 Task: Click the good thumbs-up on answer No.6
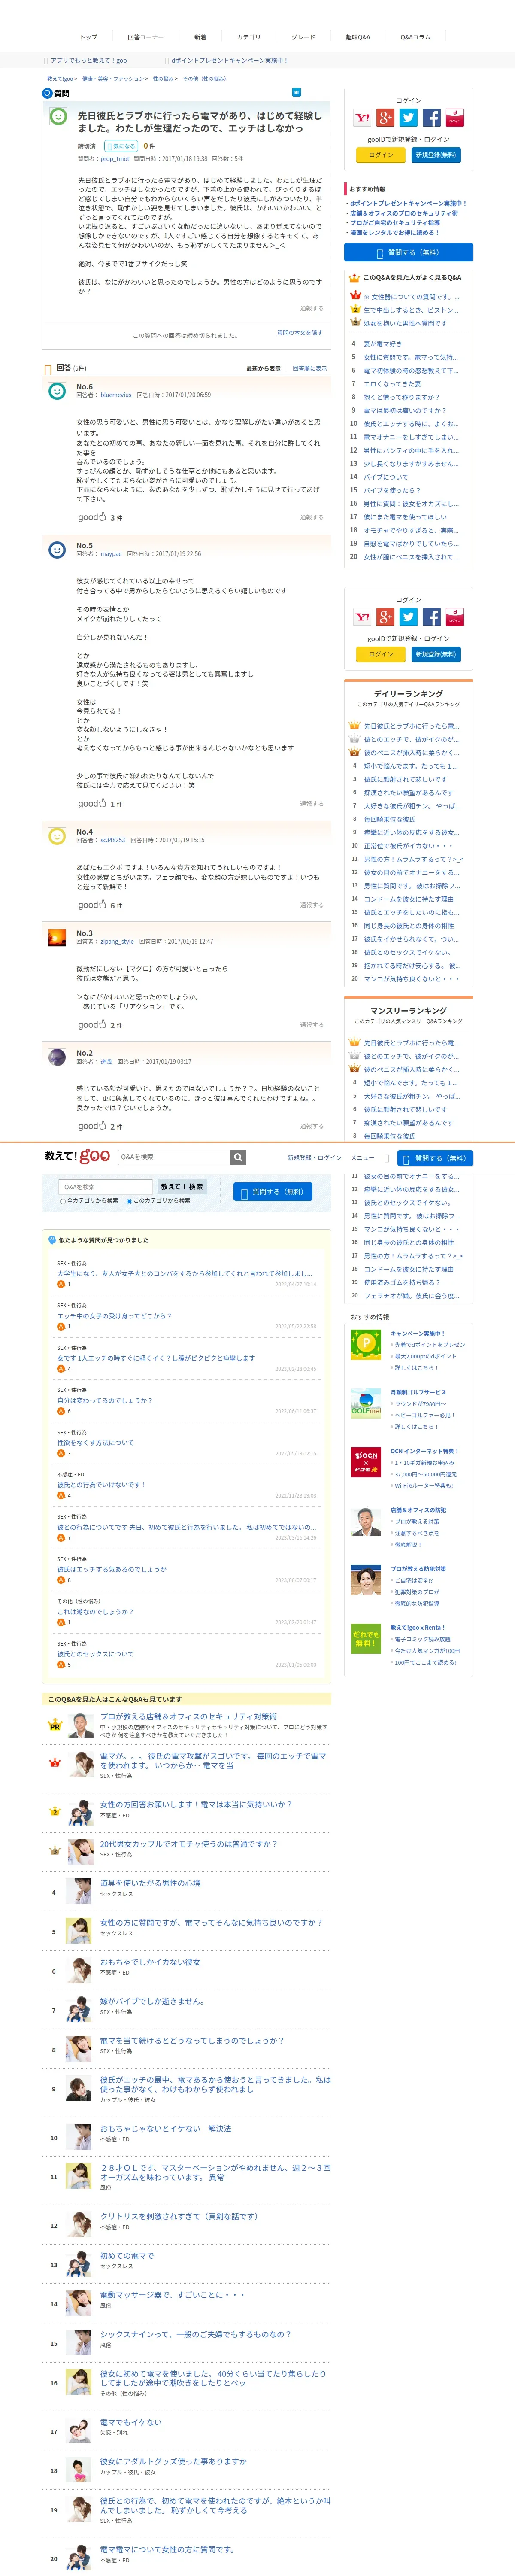tap(92, 517)
